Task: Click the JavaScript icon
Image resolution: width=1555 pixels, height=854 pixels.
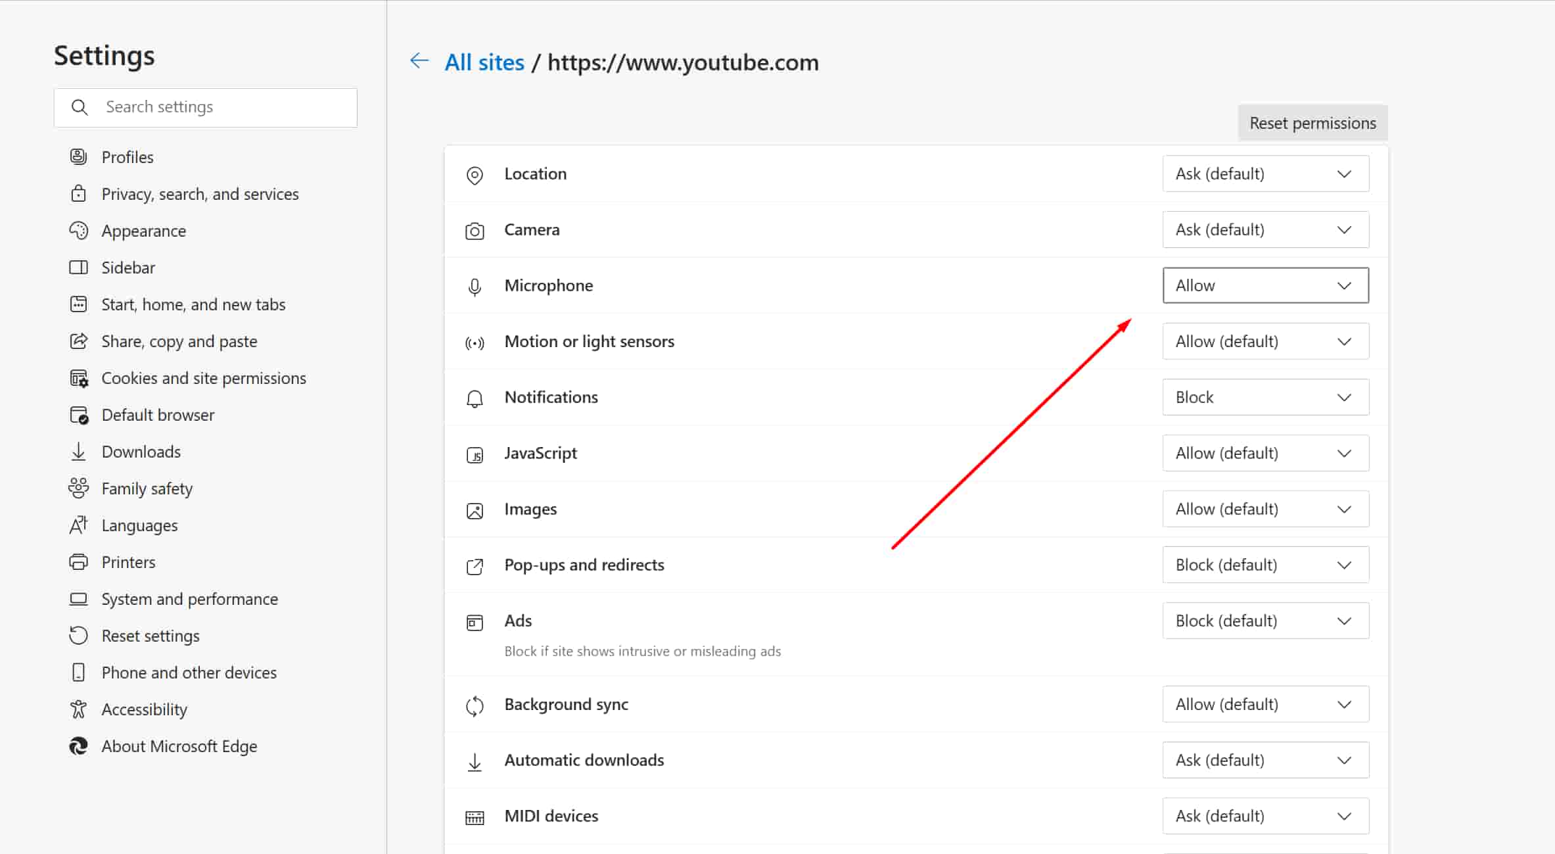Action: [x=475, y=454]
